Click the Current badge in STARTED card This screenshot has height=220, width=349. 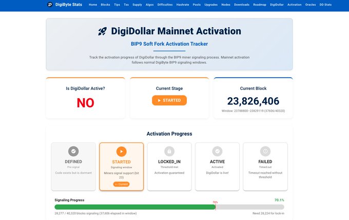tap(121, 184)
